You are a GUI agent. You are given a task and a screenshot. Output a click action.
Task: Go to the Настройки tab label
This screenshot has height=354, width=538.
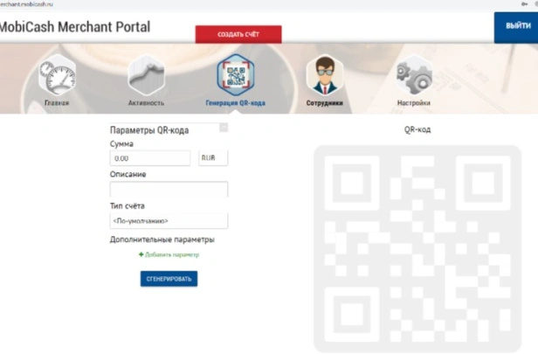414,102
